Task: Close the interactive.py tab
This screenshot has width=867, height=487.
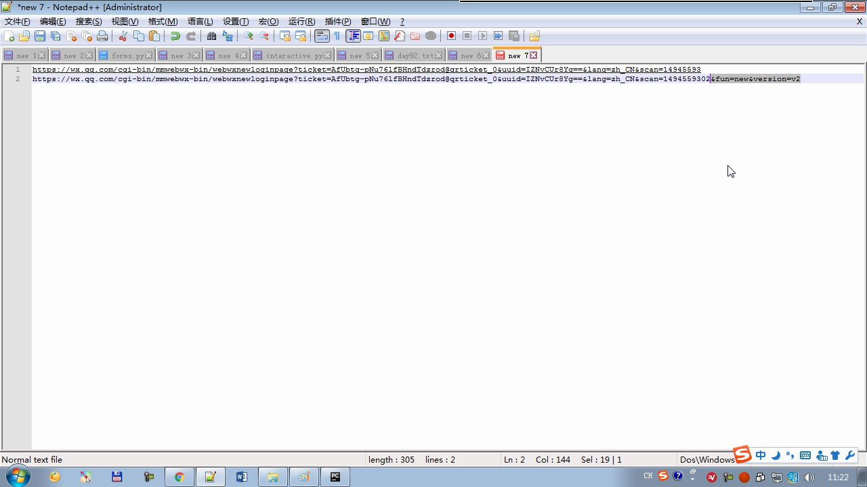Action: (x=328, y=55)
